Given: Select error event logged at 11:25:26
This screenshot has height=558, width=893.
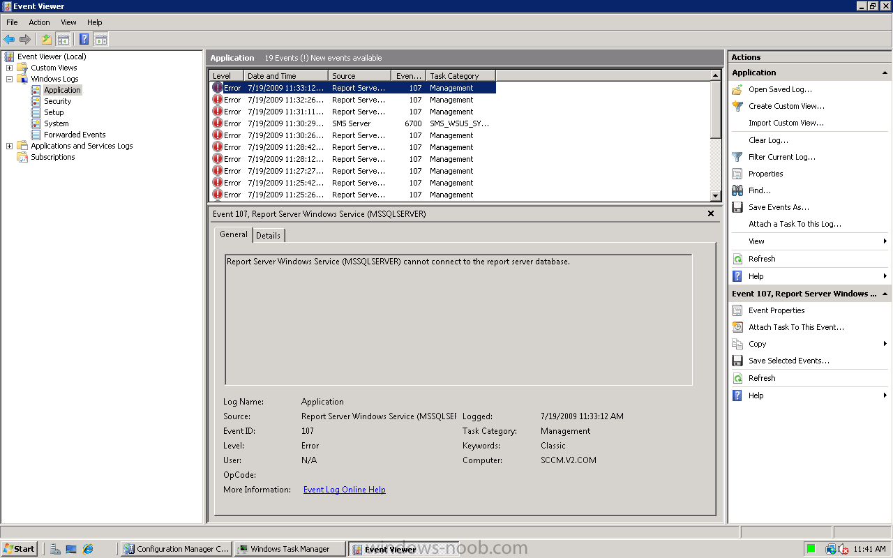Looking at the screenshot, I should [x=353, y=195].
